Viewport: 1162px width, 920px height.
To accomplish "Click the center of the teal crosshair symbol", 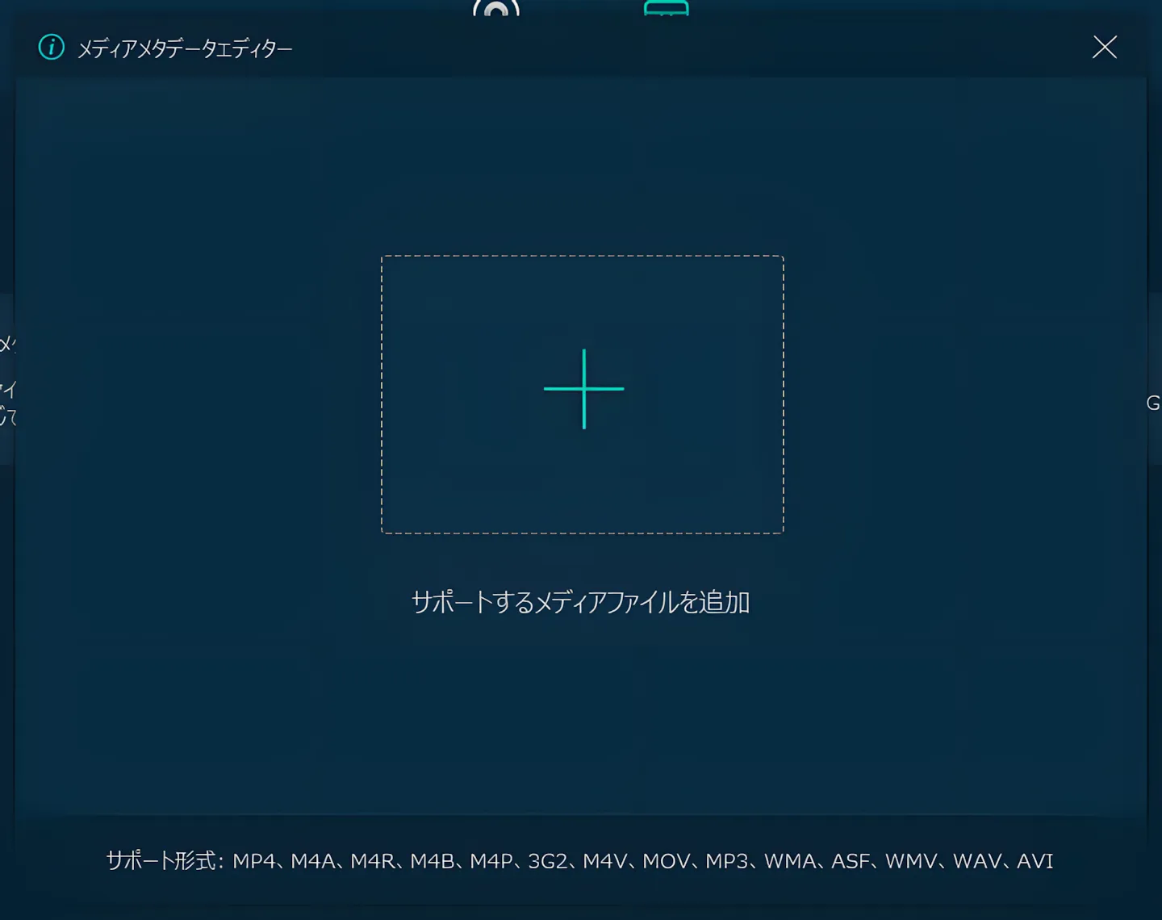I will (x=583, y=389).
